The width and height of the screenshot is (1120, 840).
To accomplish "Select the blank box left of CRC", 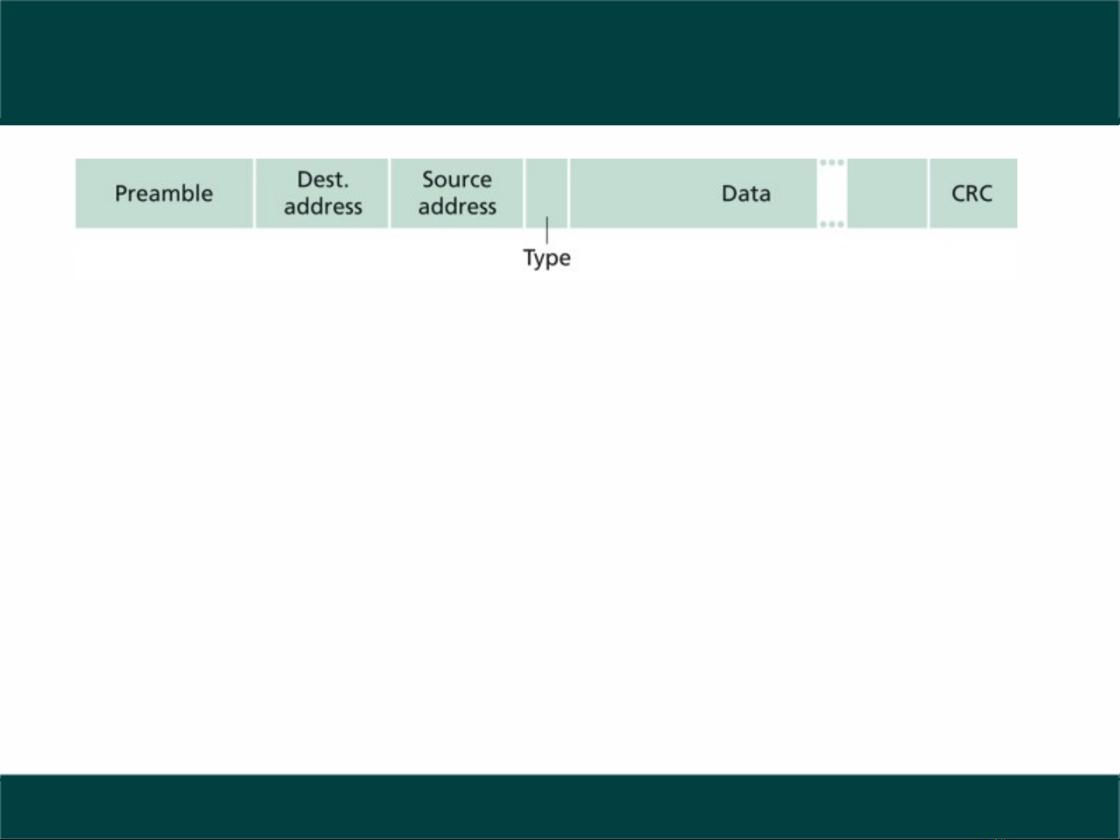I will tap(887, 193).
